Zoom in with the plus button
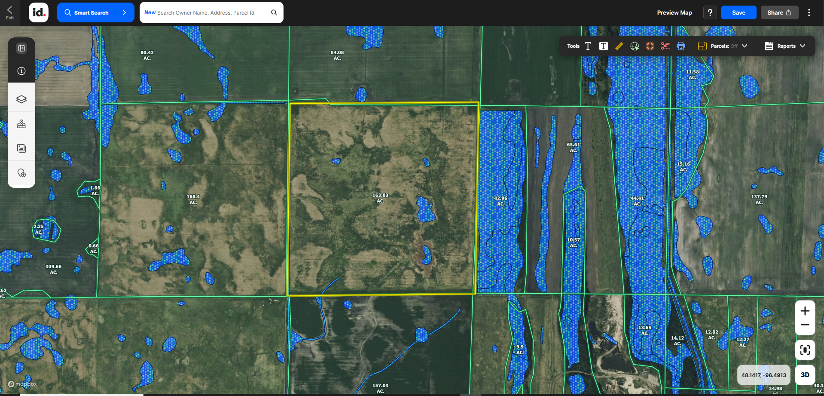The height and width of the screenshot is (396, 824). [805, 311]
